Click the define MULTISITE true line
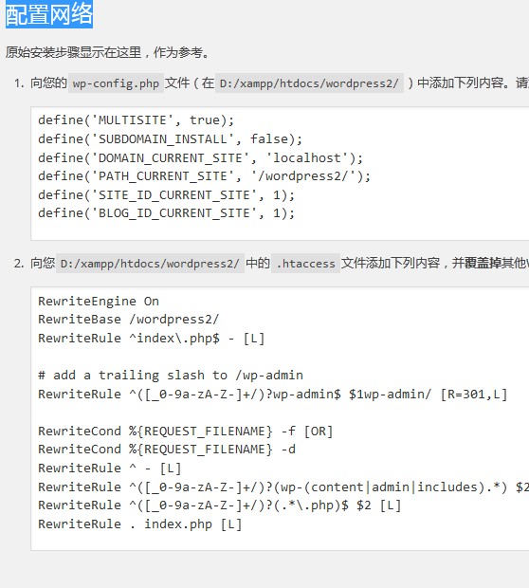 (137, 120)
